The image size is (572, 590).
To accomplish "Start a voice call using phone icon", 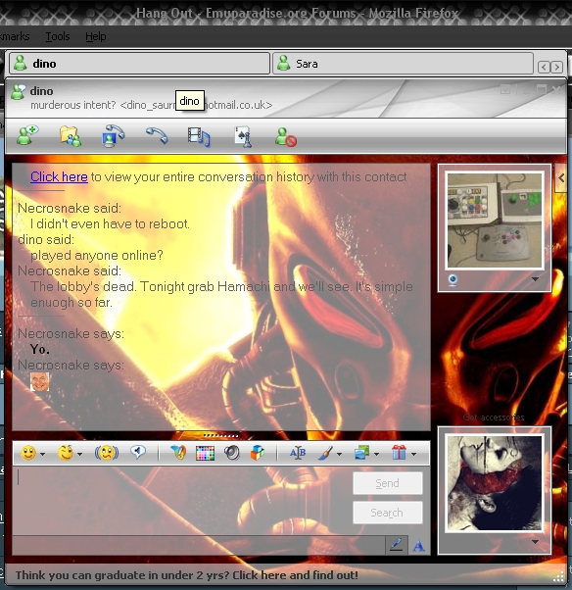I will point(157,135).
